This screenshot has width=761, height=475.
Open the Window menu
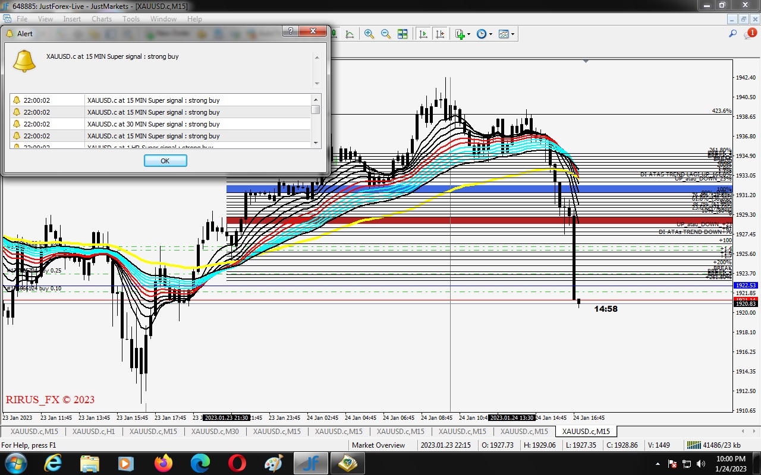(163, 19)
